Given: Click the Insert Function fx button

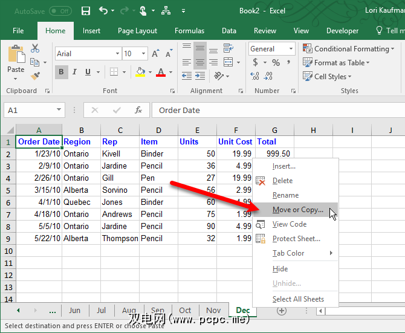Looking at the screenshot, I should 138,110.
